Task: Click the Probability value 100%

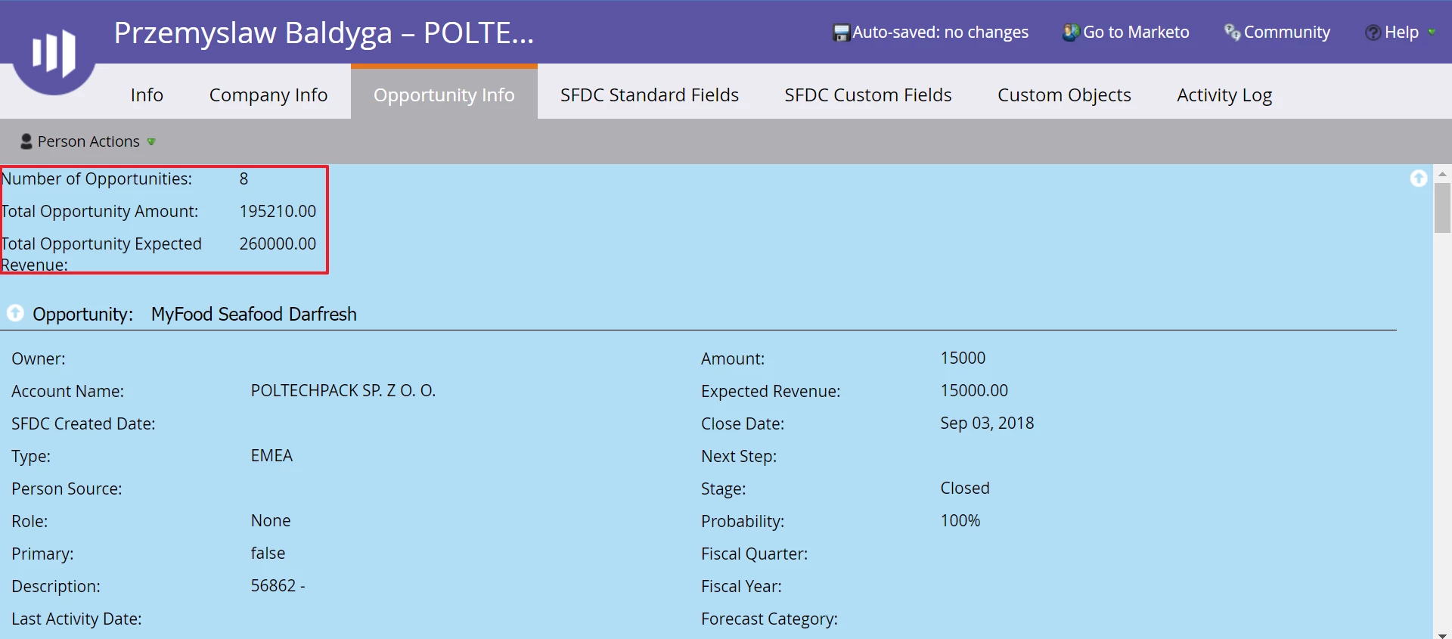Action: pos(960,520)
